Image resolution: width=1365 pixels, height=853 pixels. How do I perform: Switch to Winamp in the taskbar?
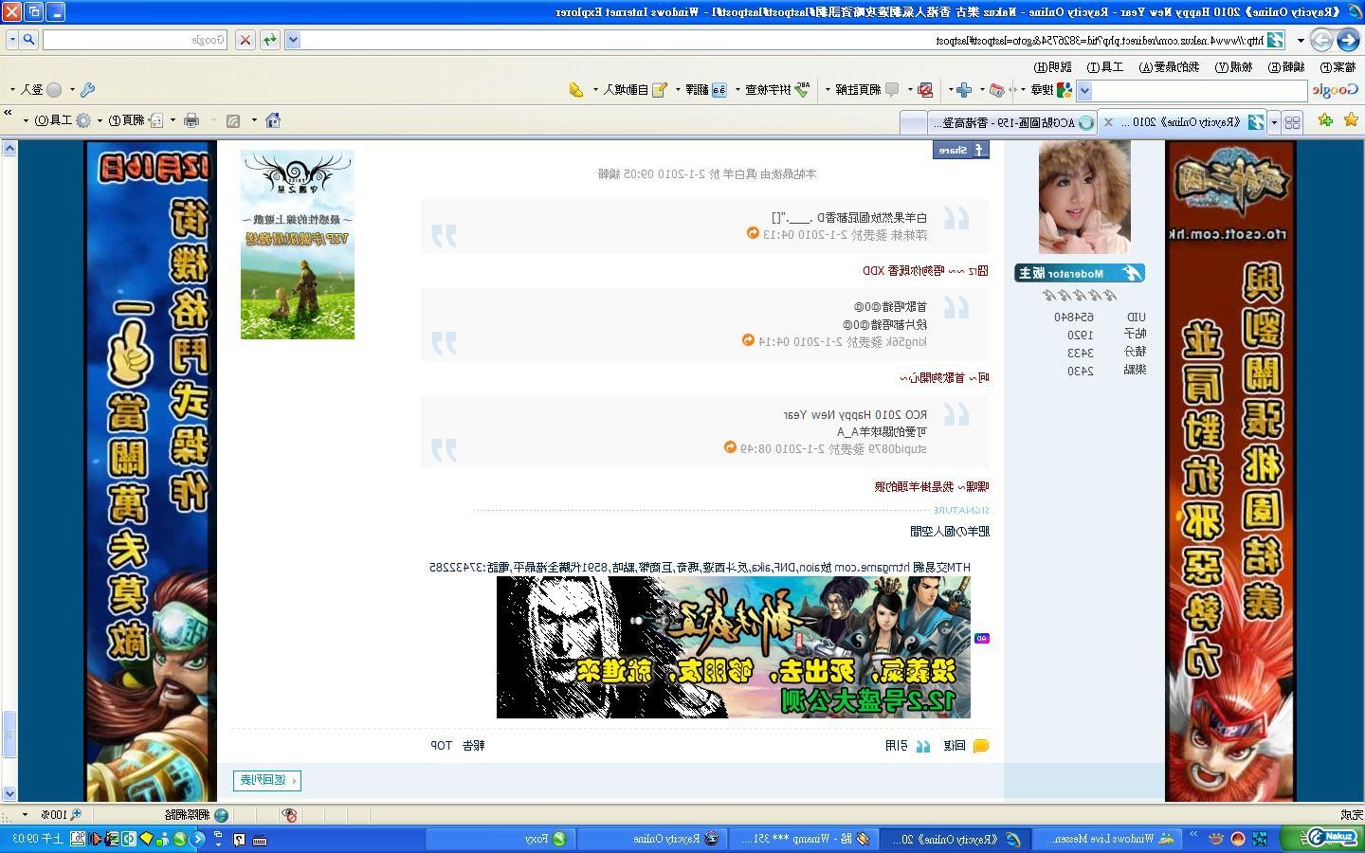tap(804, 839)
